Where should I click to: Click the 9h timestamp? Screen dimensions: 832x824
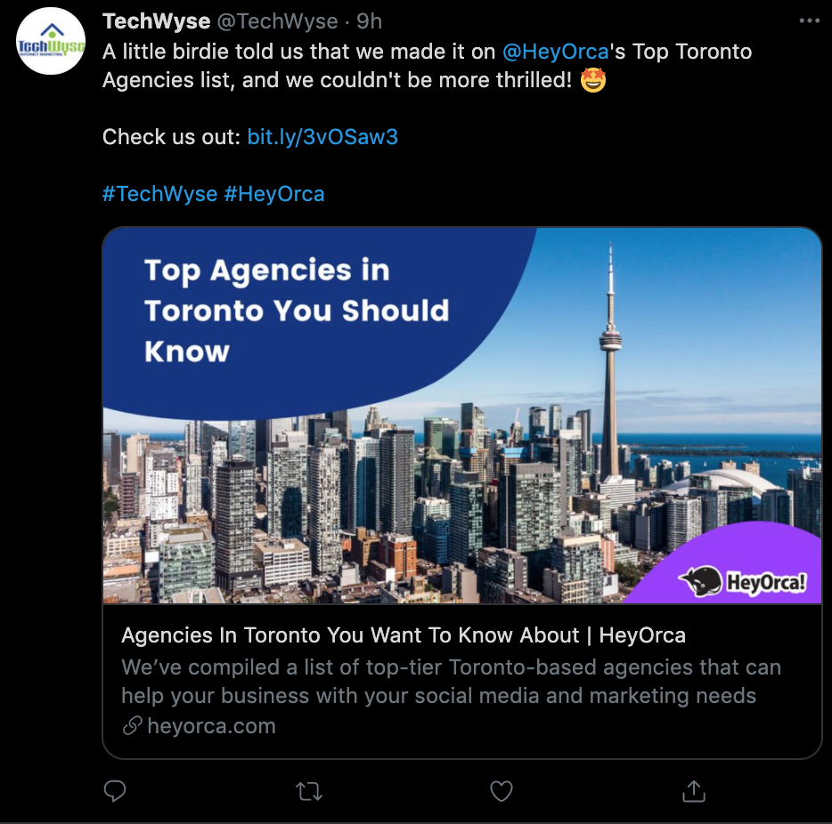(370, 21)
